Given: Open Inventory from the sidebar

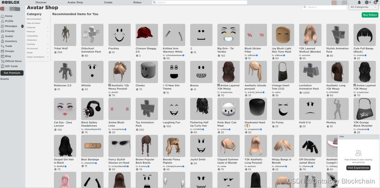Looking at the screenshot, I should [x=9, y=41].
